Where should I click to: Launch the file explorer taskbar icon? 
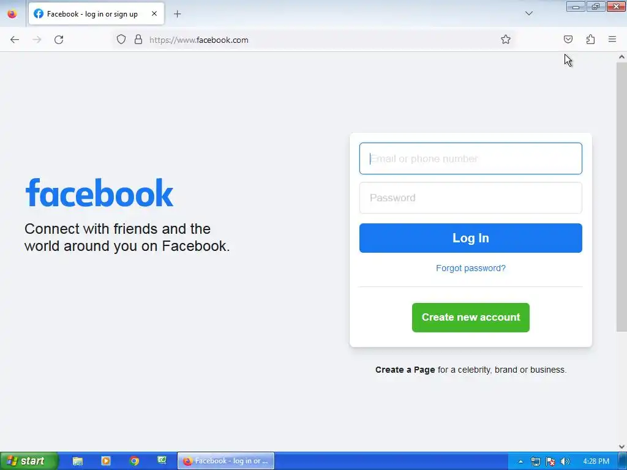(78, 461)
